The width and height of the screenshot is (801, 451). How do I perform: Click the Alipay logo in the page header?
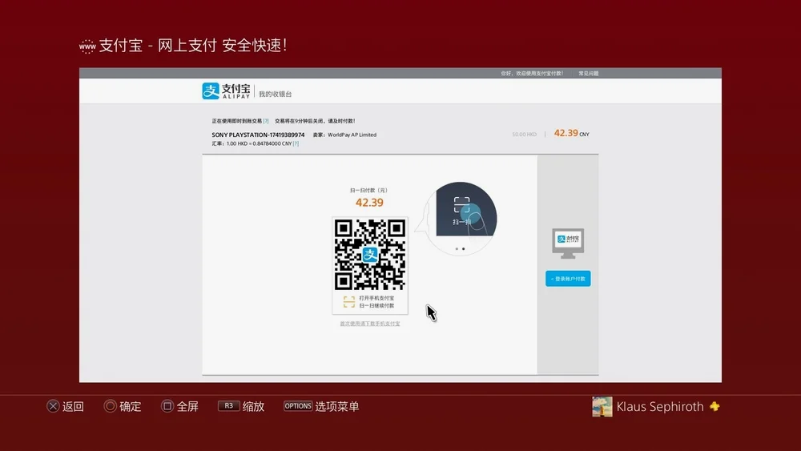click(226, 91)
